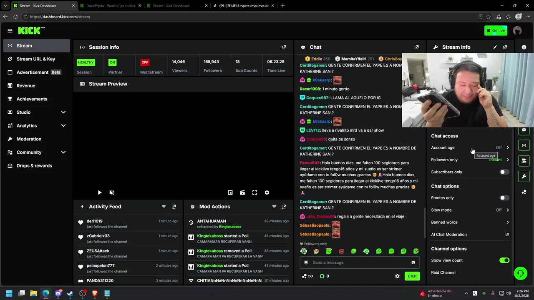Pop out the Mod Actions panel
This screenshot has width=534, height=300.
(284, 207)
